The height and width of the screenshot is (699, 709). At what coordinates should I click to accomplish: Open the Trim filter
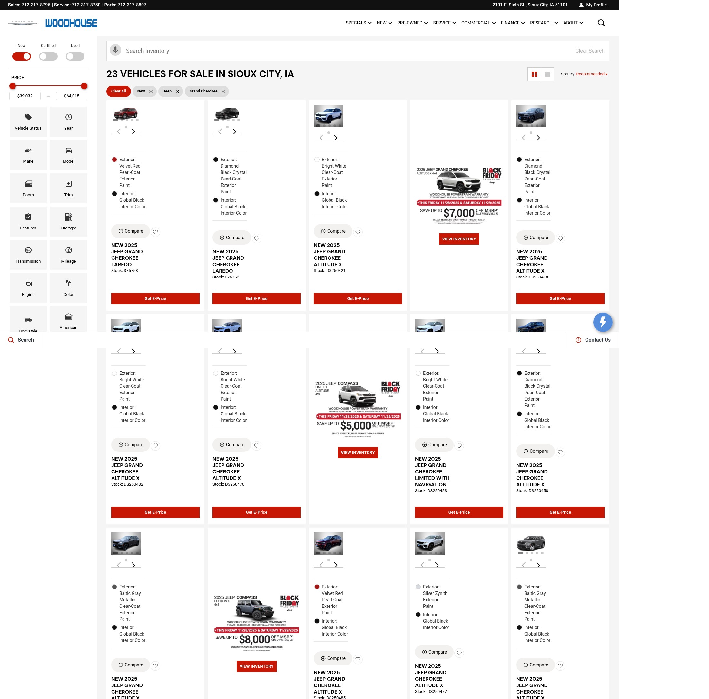(x=69, y=189)
